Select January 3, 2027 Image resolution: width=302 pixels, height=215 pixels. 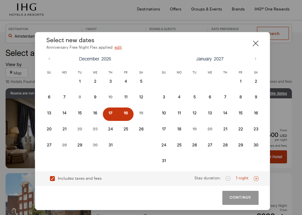164,97
